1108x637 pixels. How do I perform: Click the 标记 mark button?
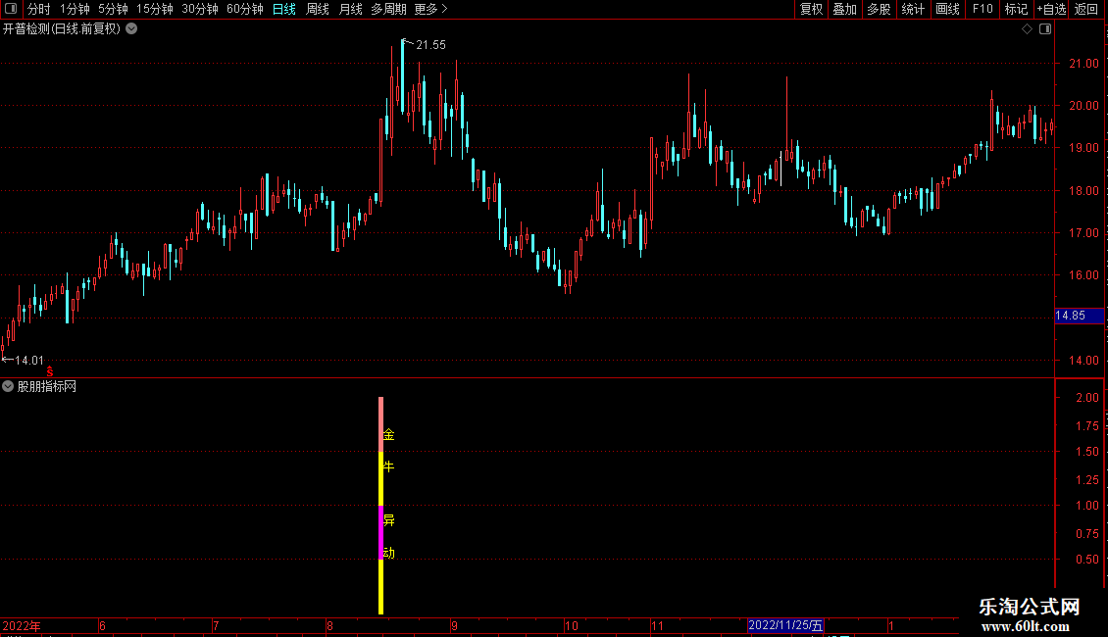click(1016, 9)
